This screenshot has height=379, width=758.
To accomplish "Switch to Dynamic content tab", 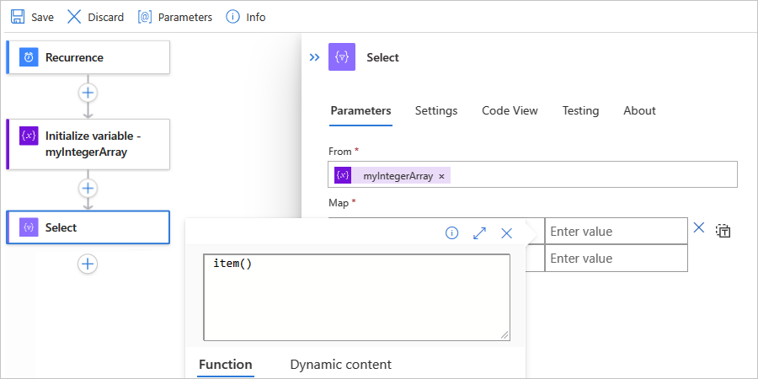I will 340,365.
